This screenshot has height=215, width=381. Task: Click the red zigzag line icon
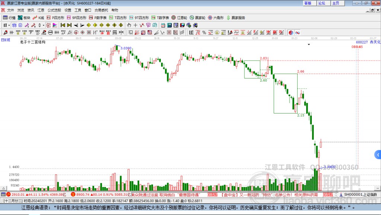pyautogui.click(x=142, y=25)
